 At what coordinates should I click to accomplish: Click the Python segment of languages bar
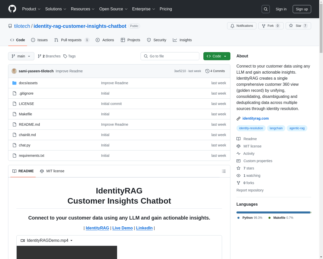tap(273, 212)
